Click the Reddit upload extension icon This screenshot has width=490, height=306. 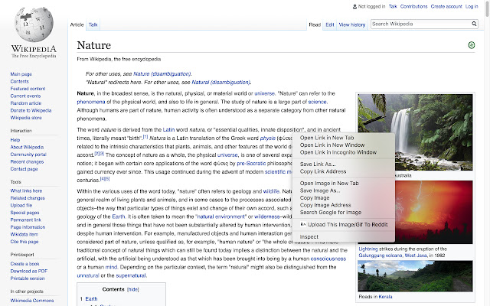[x=303, y=224]
